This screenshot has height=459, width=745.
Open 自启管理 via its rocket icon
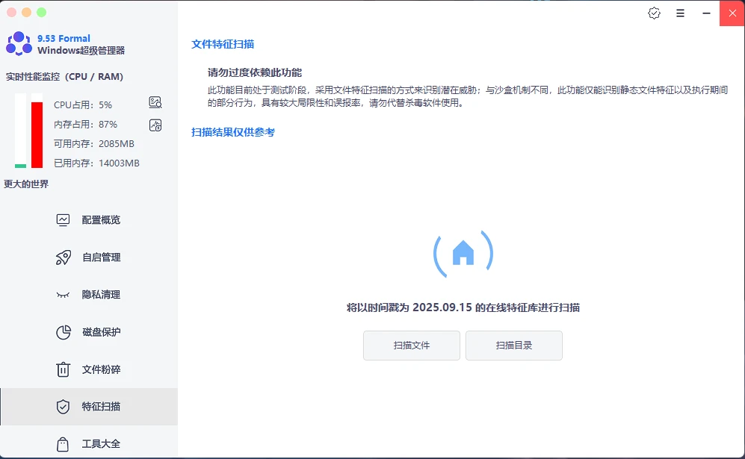tap(64, 257)
